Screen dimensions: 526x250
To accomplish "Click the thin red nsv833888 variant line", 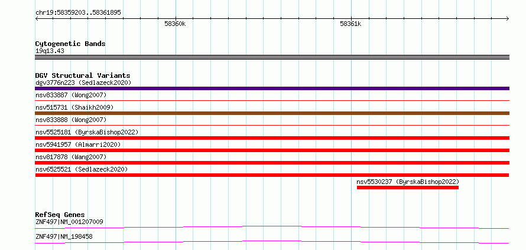I will tap(272, 125).
